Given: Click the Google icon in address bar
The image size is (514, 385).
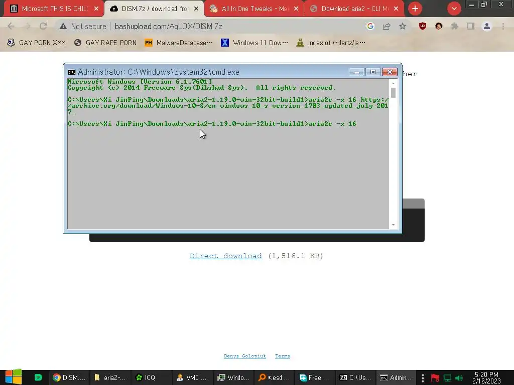Looking at the screenshot, I should [x=370, y=26].
